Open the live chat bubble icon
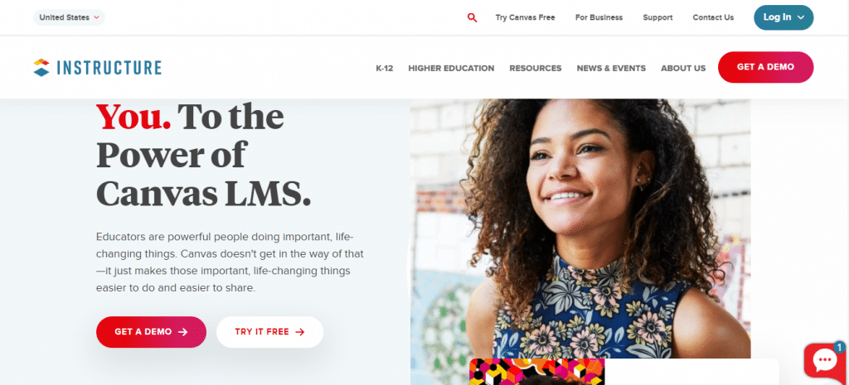849x385 pixels. point(825,361)
